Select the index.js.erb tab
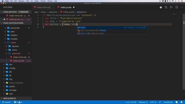Image resolution: width=185 pixels, height=104 pixels. coord(66,7)
